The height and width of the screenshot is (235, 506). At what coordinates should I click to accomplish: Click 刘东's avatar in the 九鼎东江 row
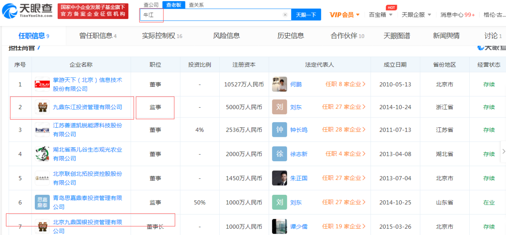pyautogui.click(x=279, y=107)
